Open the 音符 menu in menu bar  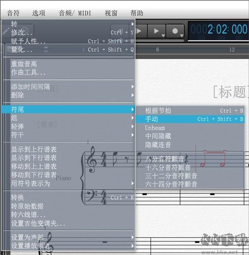pyautogui.click(x=13, y=13)
